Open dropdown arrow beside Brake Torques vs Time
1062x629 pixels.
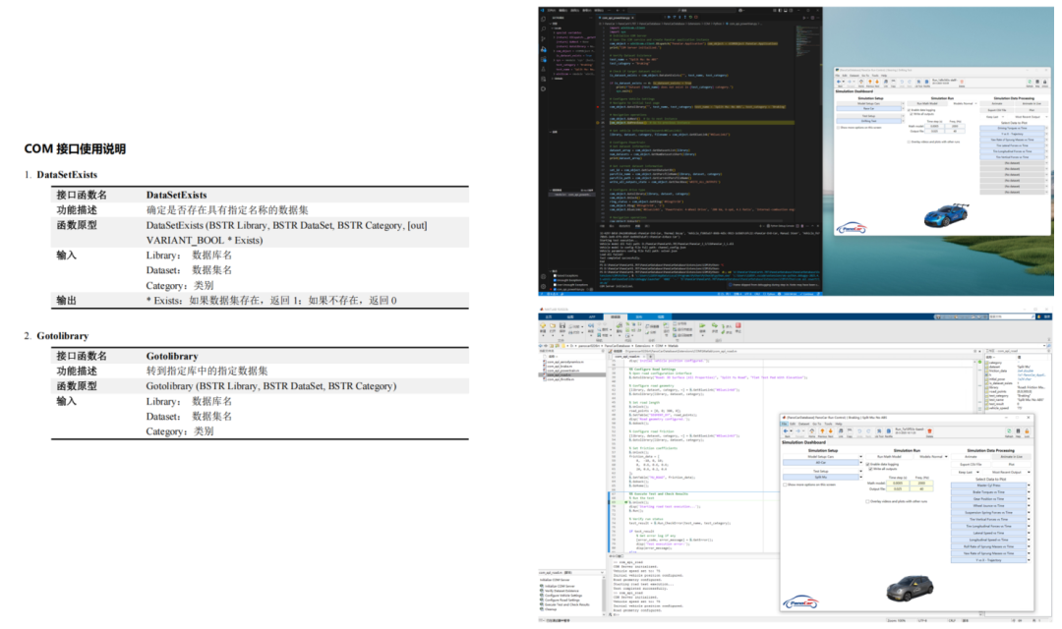(1029, 492)
